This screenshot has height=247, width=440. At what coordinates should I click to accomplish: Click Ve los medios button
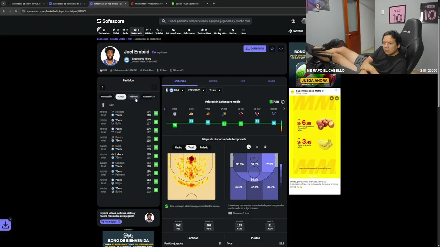[110, 222]
